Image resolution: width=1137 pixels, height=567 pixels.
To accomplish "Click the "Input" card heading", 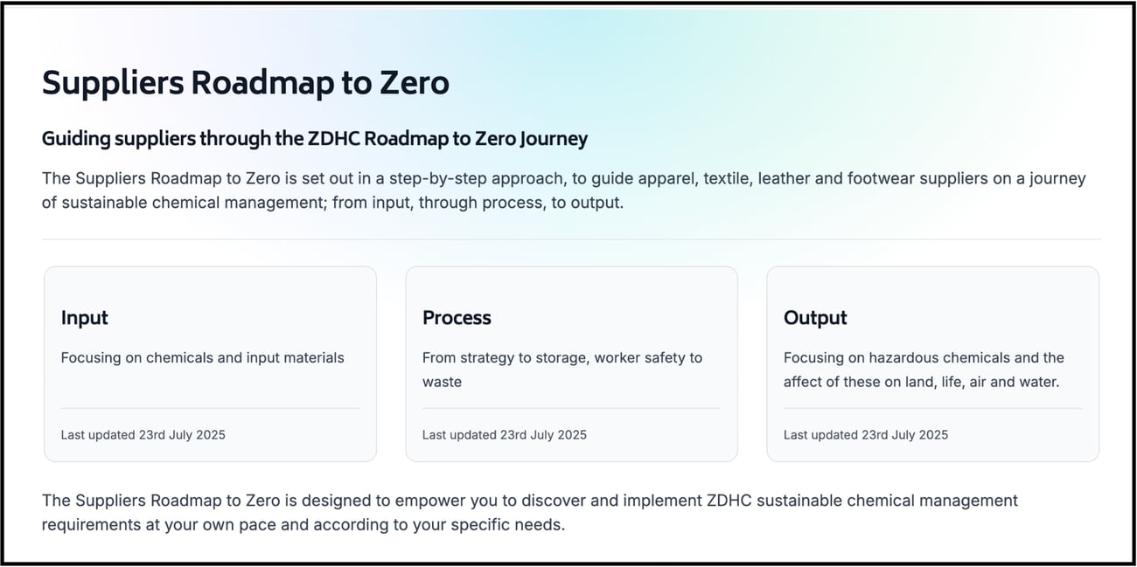I will [x=85, y=318].
